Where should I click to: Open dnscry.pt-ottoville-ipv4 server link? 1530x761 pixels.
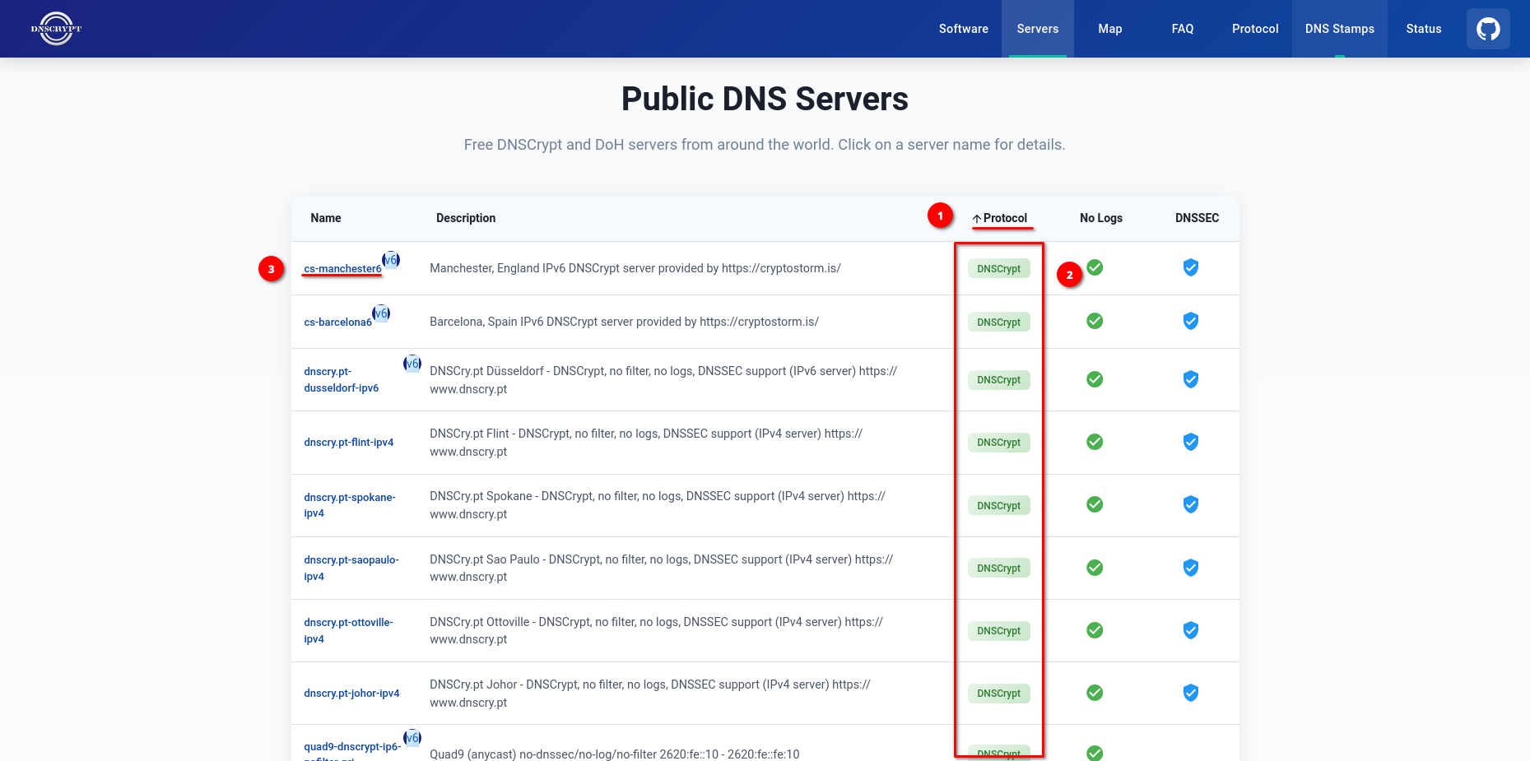(x=348, y=631)
